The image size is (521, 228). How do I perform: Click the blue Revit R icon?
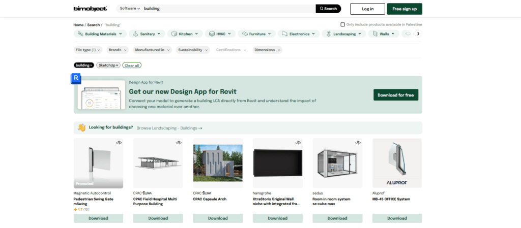point(76,78)
